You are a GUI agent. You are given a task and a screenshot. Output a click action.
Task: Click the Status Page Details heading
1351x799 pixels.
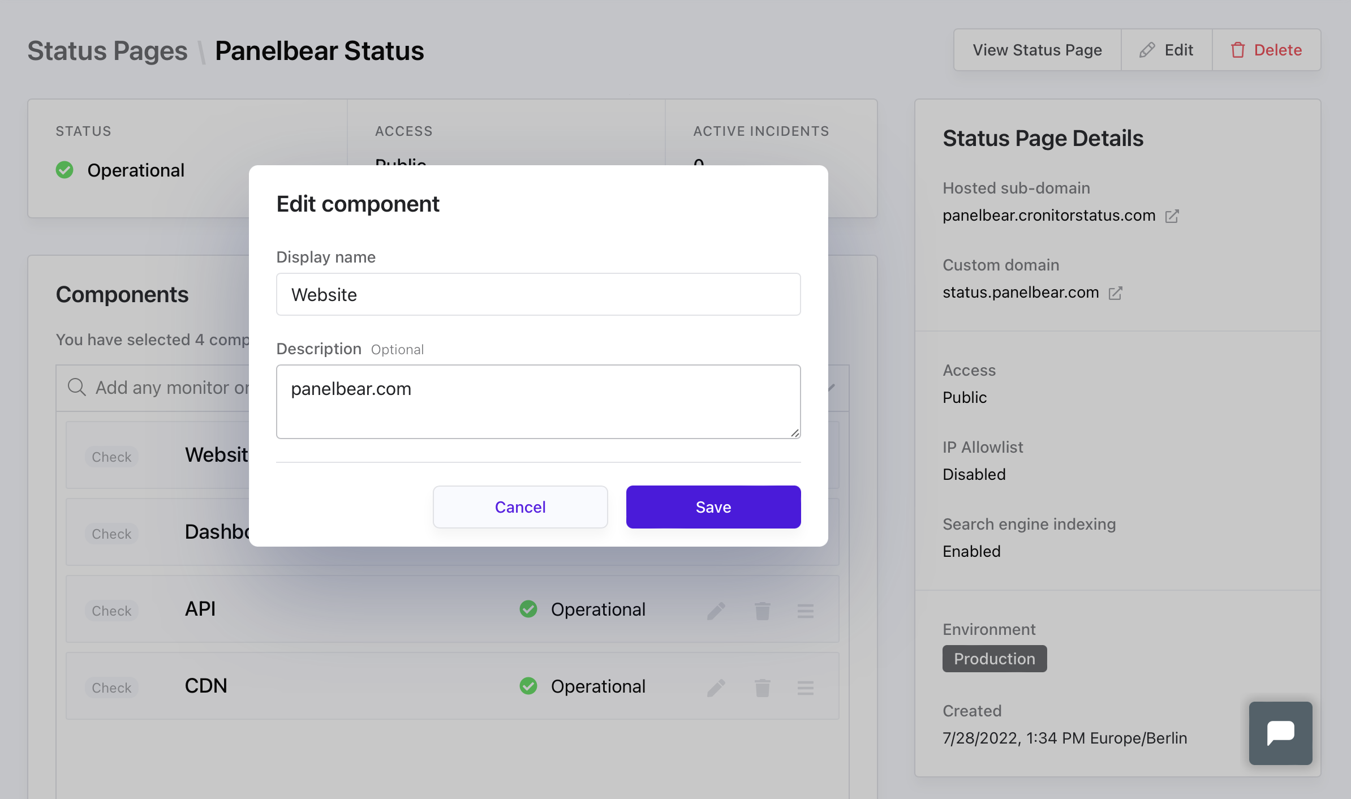click(1043, 138)
